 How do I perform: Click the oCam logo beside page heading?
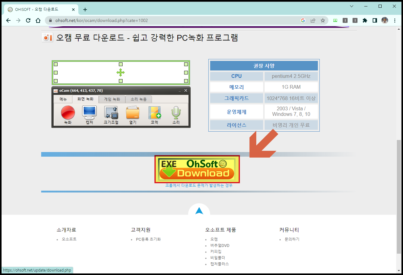[x=47, y=38]
